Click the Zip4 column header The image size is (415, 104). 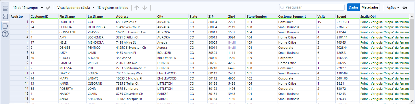pos(237,17)
